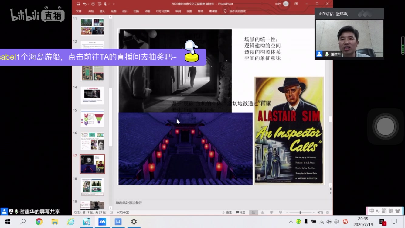
Task: Open the notification center icon
Action: (394, 222)
